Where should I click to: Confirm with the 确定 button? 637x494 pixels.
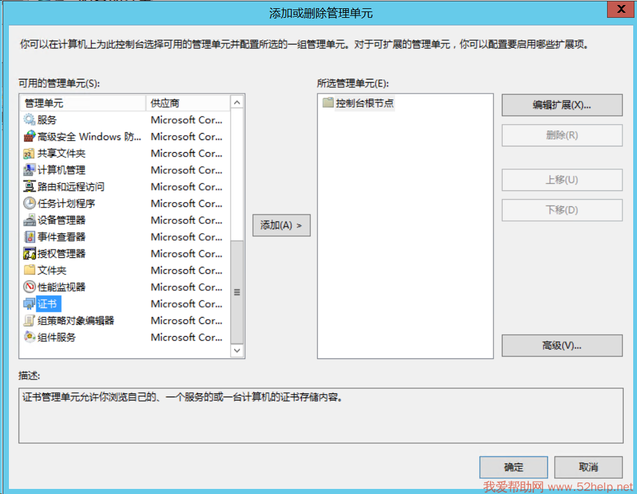[x=513, y=467]
